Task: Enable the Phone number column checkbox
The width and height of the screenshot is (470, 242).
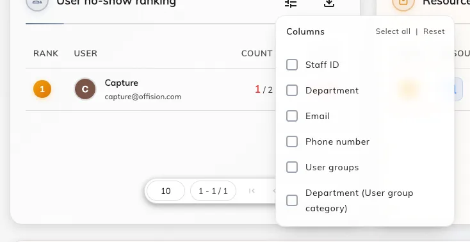Action: point(292,141)
